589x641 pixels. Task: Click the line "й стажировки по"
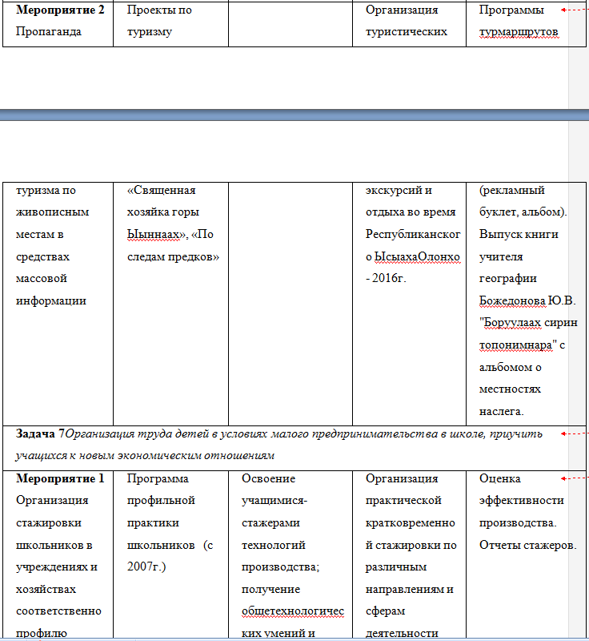[411, 546]
